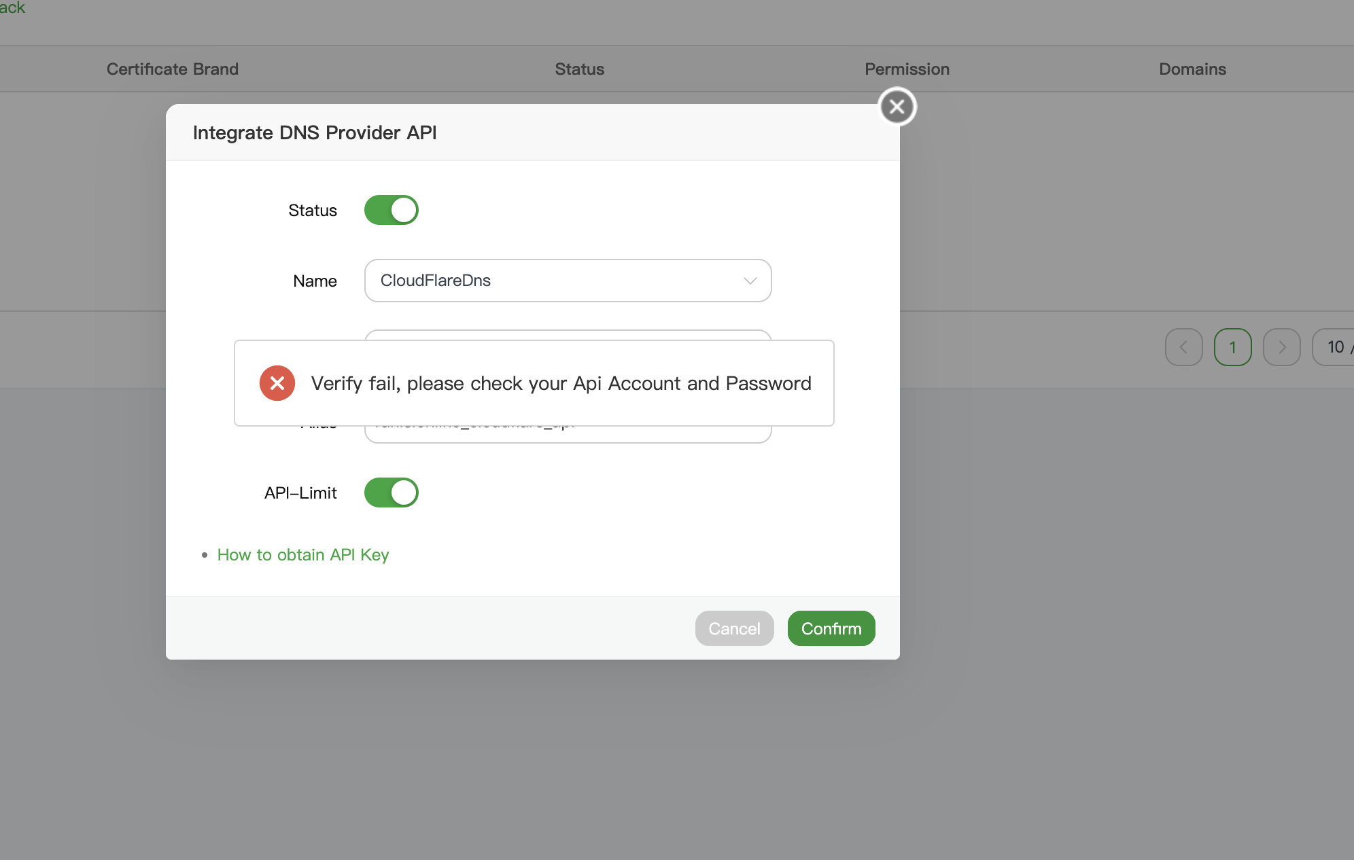Click the chevron in the Name field
The height and width of the screenshot is (860, 1354).
[x=750, y=281]
